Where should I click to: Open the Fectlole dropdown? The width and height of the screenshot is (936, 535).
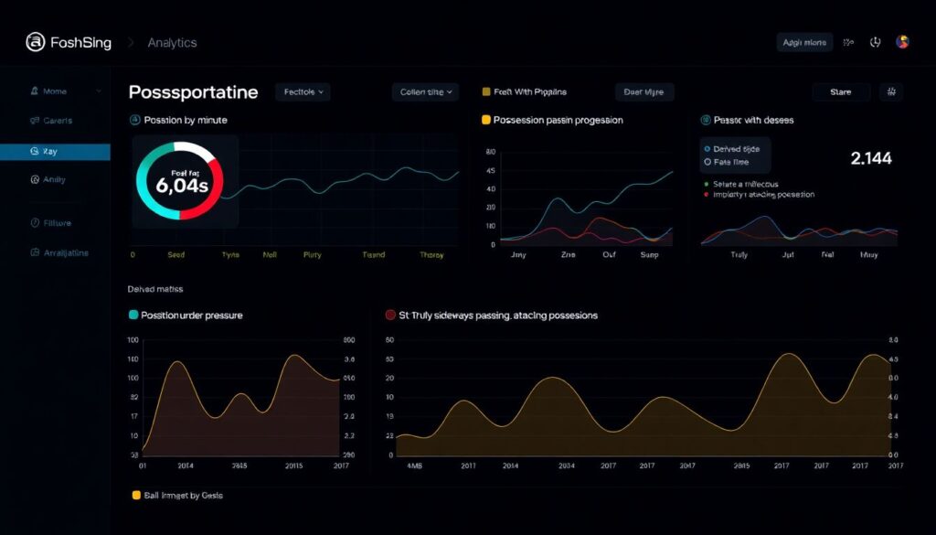[x=303, y=91]
